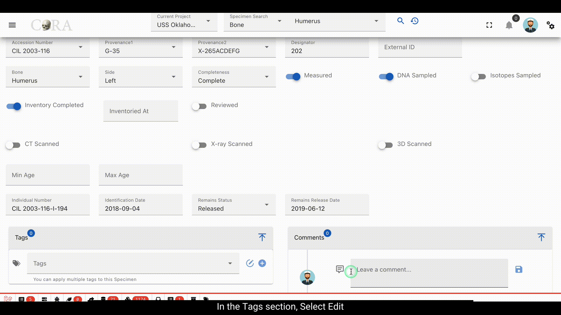The image size is (561, 315).
Task: Click the Identification Date field
Action: pyautogui.click(x=141, y=205)
